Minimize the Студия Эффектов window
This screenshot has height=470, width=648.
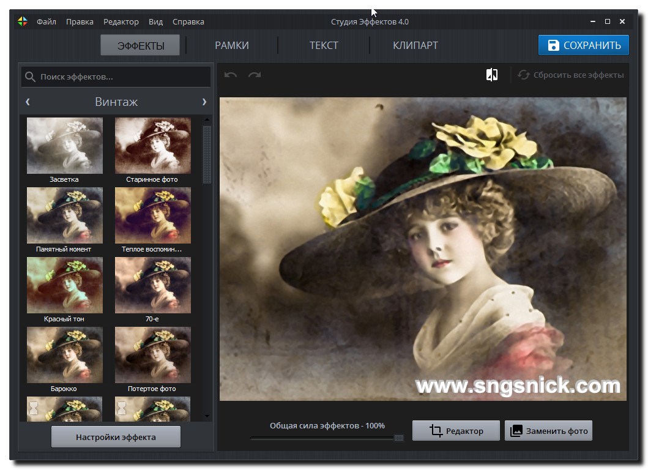(x=592, y=21)
